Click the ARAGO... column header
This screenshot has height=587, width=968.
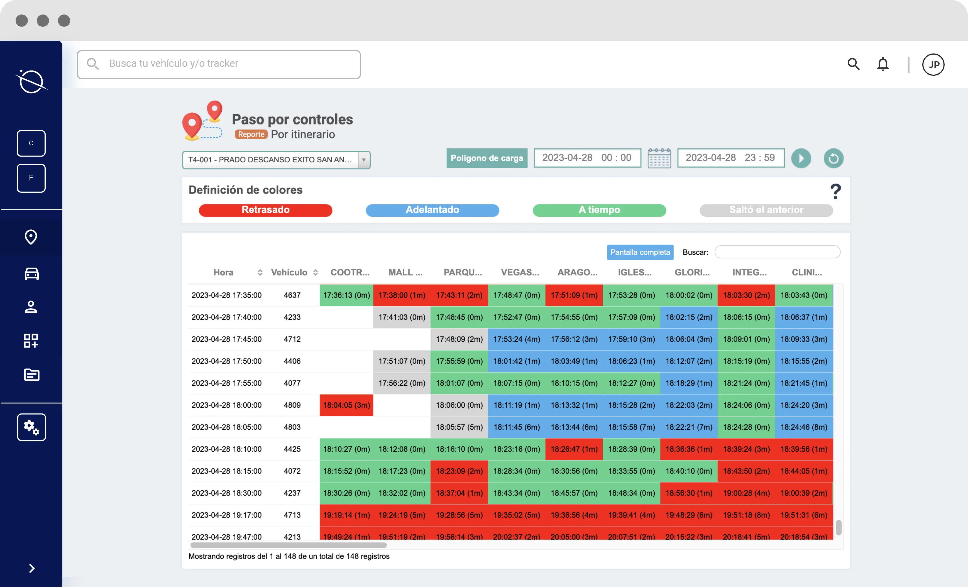577,272
